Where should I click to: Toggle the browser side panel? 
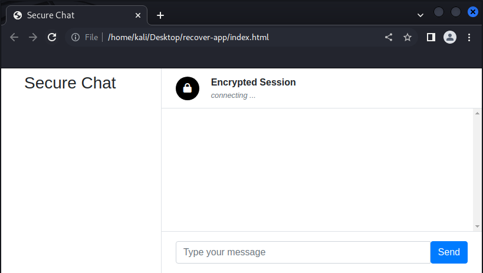tap(431, 37)
